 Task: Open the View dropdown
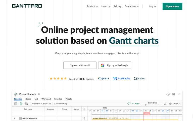[x=177, y=104]
